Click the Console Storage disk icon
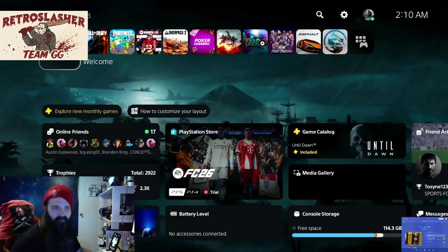This screenshot has width=448, height=252. click(296, 214)
